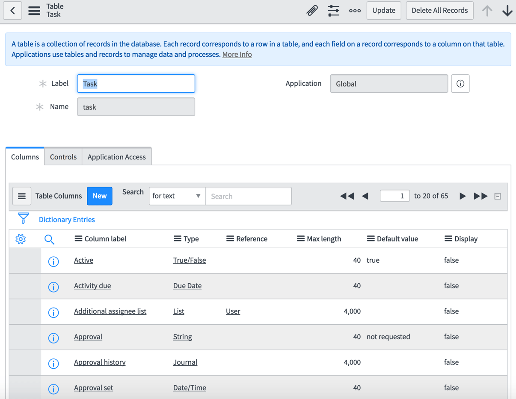Viewport: 516px width, 399px height.
Task: Click the Update button
Action: 384,10
